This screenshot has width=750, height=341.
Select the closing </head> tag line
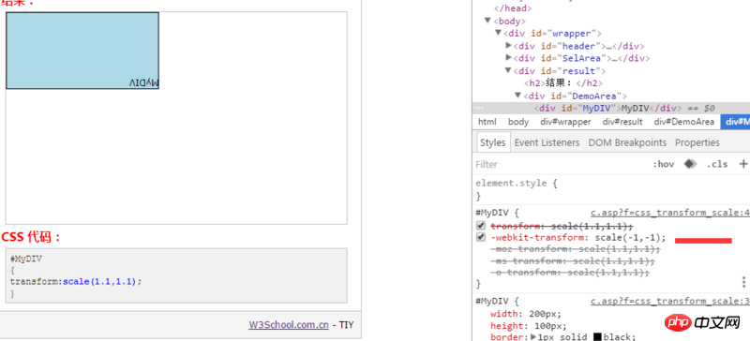[x=513, y=8]
